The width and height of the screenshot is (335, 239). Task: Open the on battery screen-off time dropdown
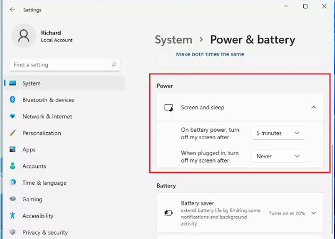[x=278, y=133]
